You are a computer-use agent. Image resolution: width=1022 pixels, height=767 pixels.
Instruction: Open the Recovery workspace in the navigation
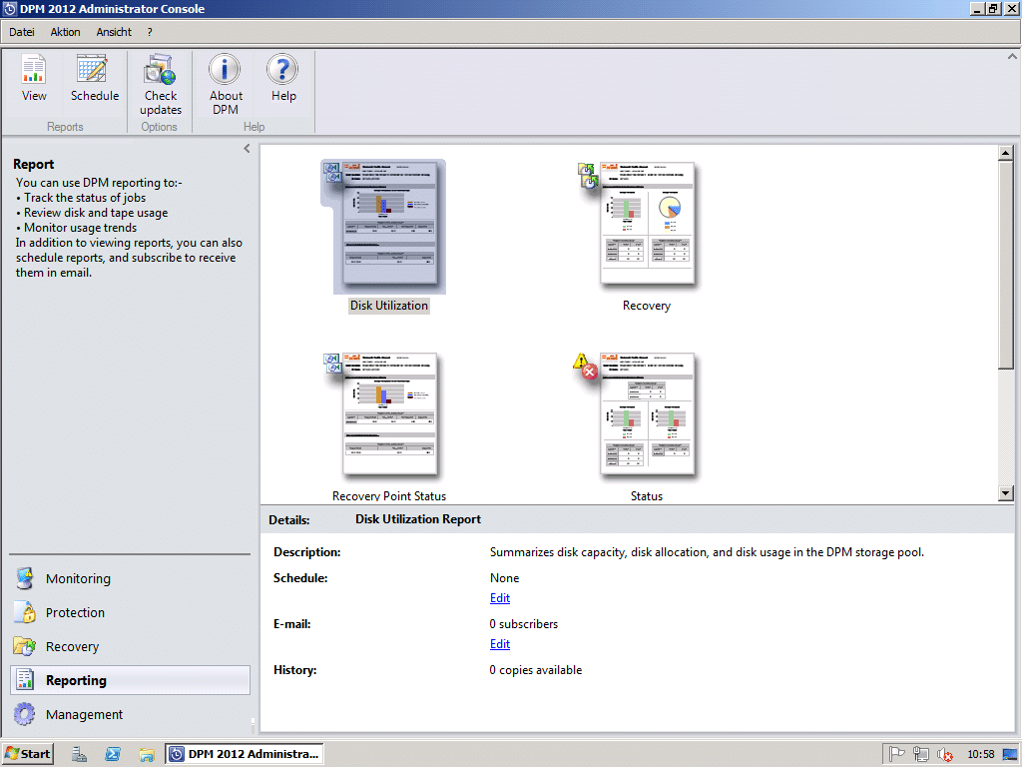[x=130, y=646]
